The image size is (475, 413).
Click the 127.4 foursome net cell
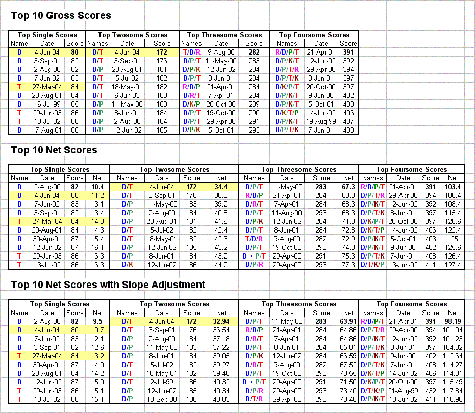click(x=453, y=265)
